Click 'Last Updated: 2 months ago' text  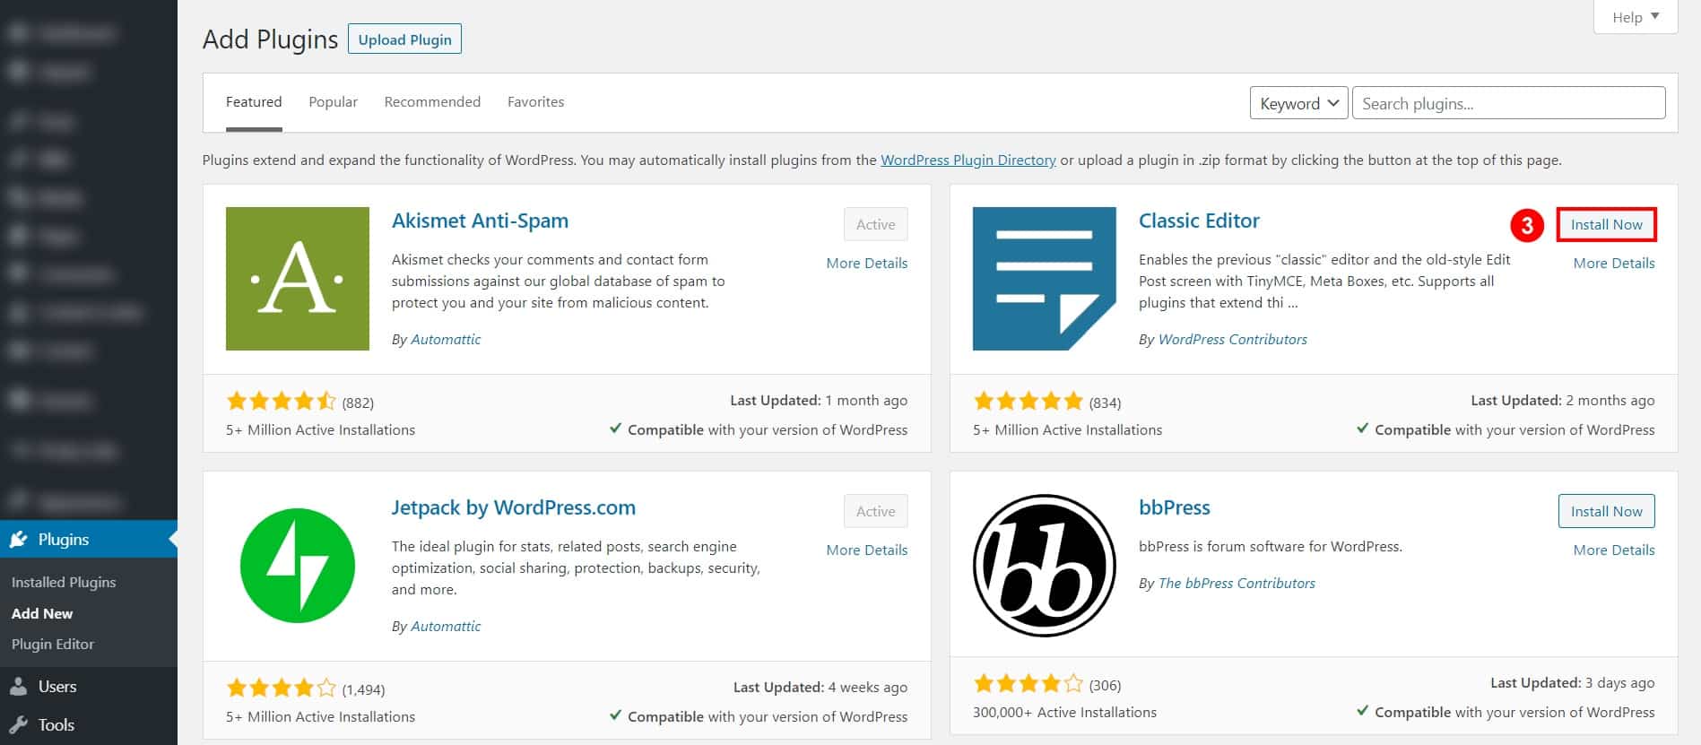(x=1563, y=401)
